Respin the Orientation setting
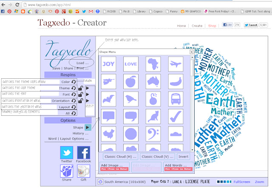This screenshot has width=272, height=189. (74, 101)
